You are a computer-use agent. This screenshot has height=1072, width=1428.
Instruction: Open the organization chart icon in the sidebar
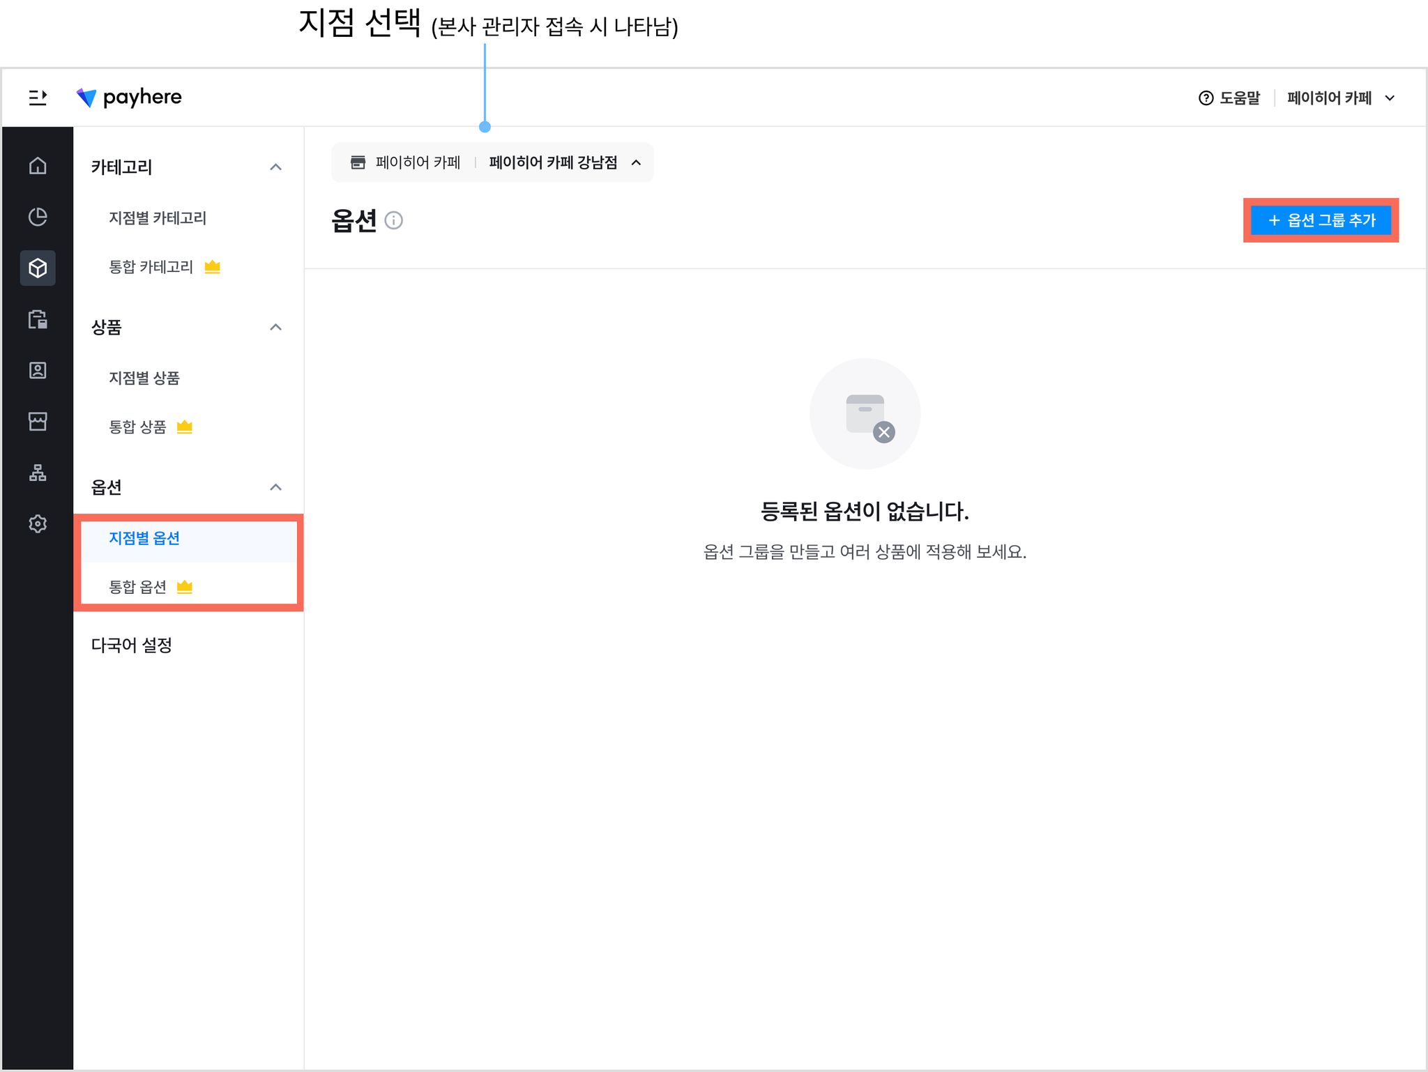(x=38, y=473)
